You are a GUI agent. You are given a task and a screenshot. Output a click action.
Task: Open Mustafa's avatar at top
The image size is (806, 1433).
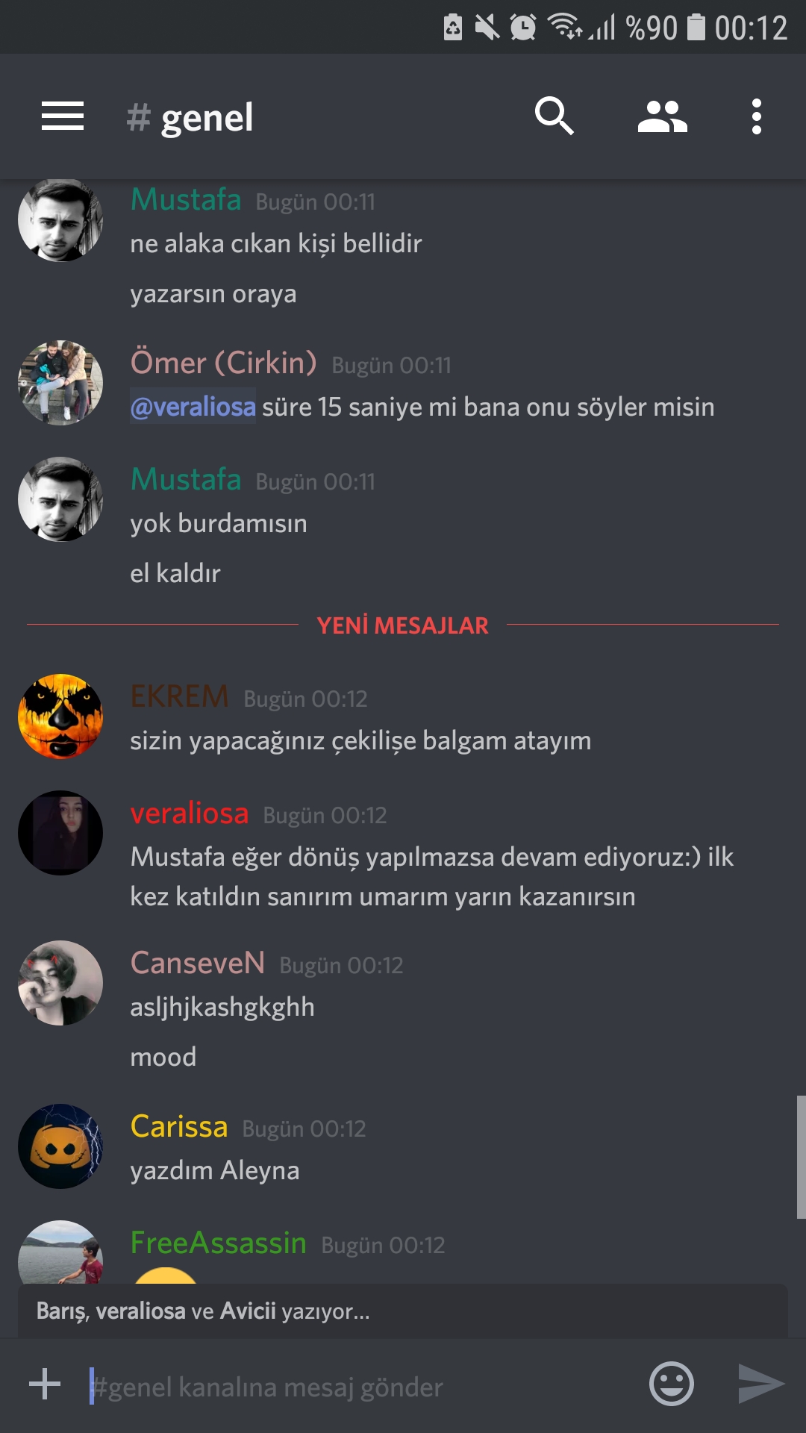click(60, 220)
